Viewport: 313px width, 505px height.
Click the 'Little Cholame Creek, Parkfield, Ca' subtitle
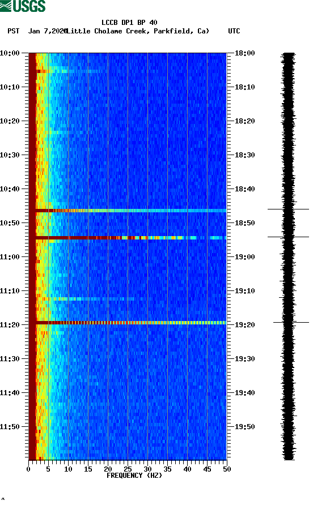tap(138, 31)
